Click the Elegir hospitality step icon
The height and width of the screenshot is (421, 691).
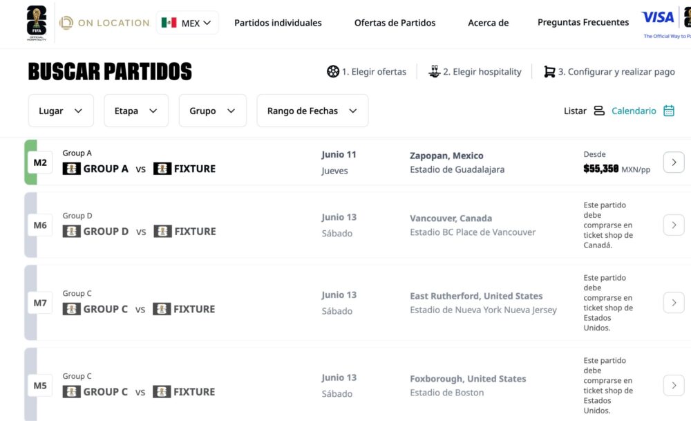pos(434,71)
